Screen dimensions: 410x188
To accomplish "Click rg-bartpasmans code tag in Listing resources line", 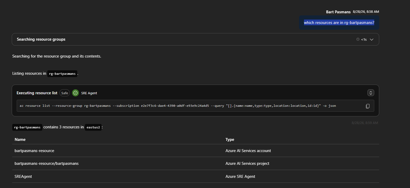I will click(62, 74).
